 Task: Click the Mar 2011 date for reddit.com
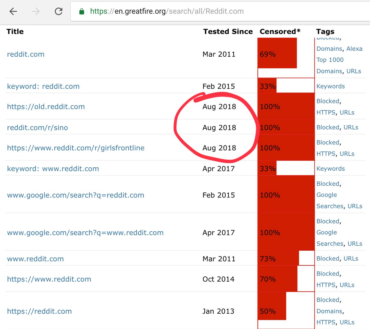coord(219,54)
